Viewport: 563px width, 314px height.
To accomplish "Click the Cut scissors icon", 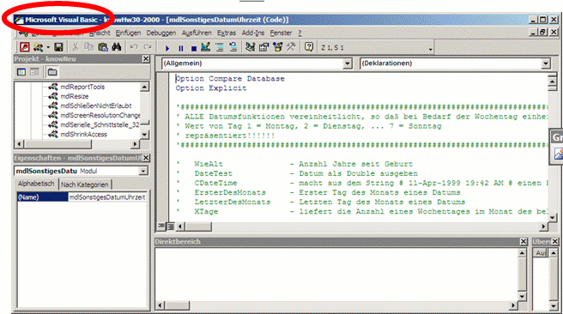I will [75, 47].
